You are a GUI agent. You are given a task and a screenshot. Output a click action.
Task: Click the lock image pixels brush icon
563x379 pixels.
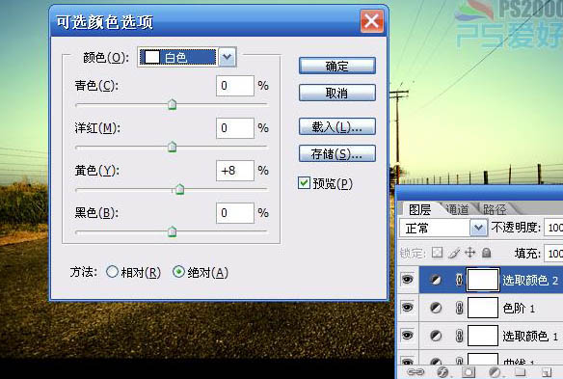(x=454, y=253)
